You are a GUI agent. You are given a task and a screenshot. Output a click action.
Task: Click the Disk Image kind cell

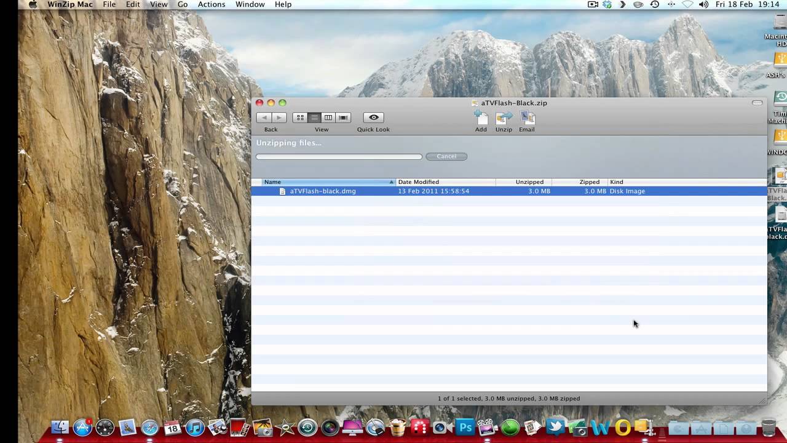(627, 191)
